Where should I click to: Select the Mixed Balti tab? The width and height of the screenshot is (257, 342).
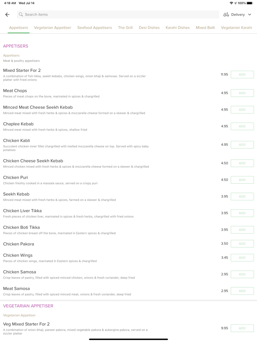(205, 27)
